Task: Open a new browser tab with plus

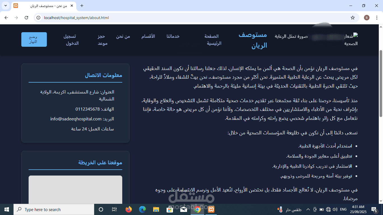Action: click(82, 6)
